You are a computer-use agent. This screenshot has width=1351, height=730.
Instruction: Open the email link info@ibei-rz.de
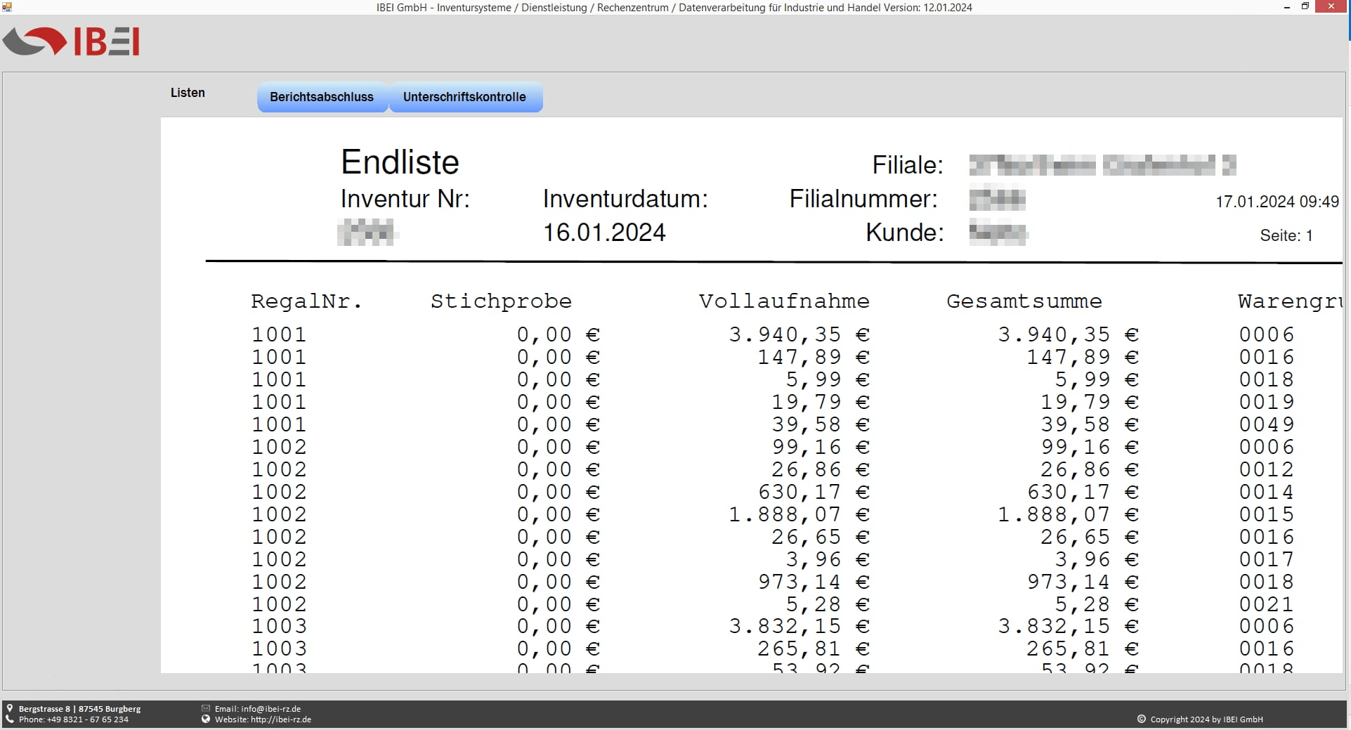(270, 708)
